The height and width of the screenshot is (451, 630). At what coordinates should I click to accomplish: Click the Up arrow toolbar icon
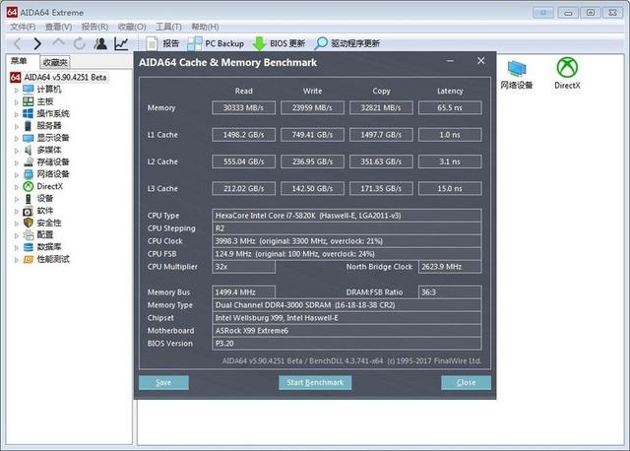click(59, 42)
